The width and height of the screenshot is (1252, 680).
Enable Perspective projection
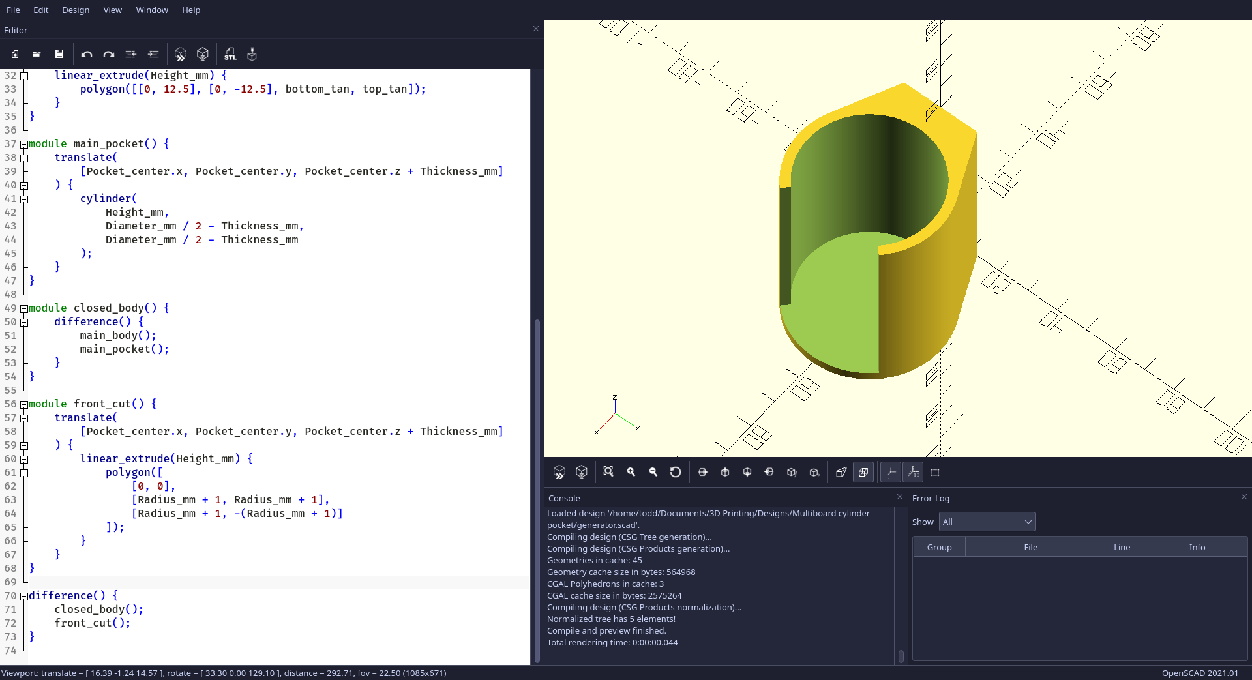click(x=841, y=472)
